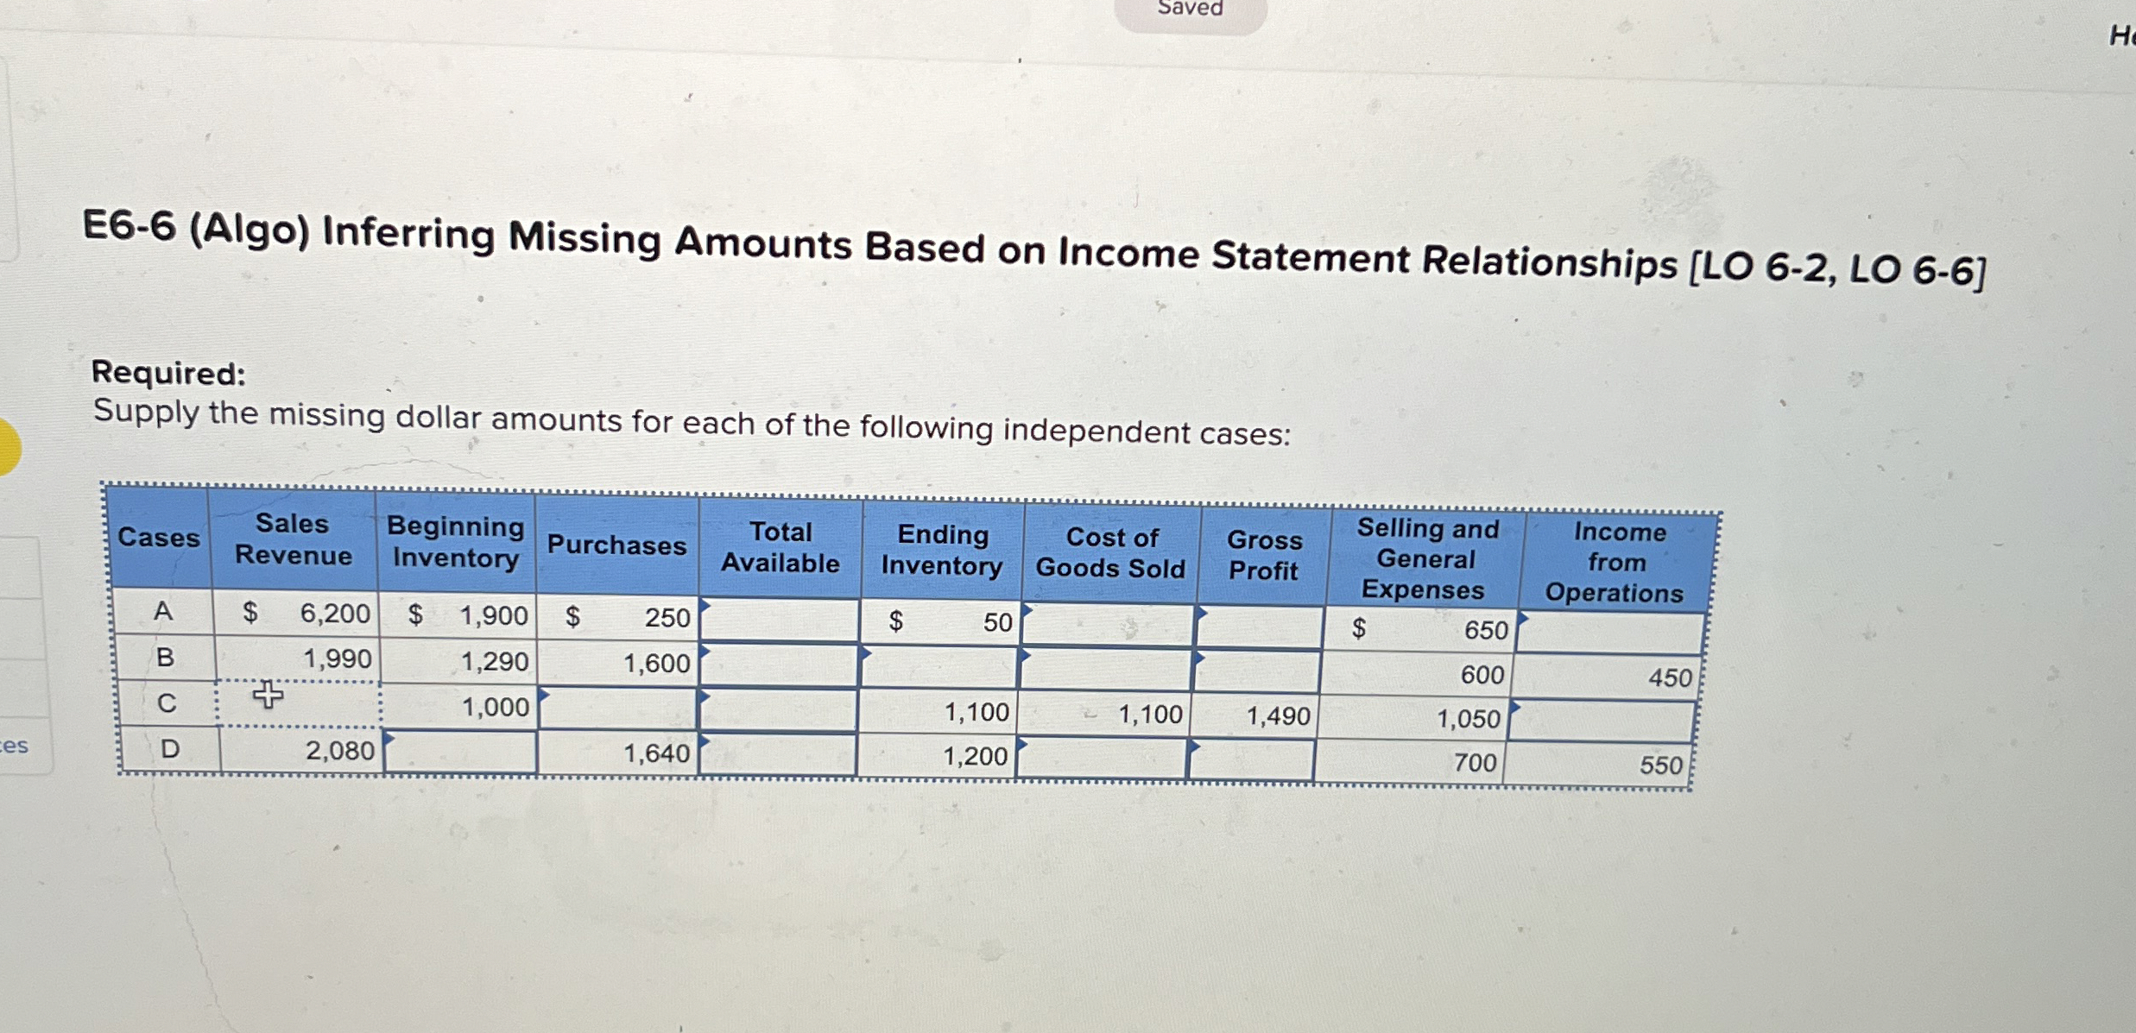Select the Gross Profit cell for case A

point(1260,627)
